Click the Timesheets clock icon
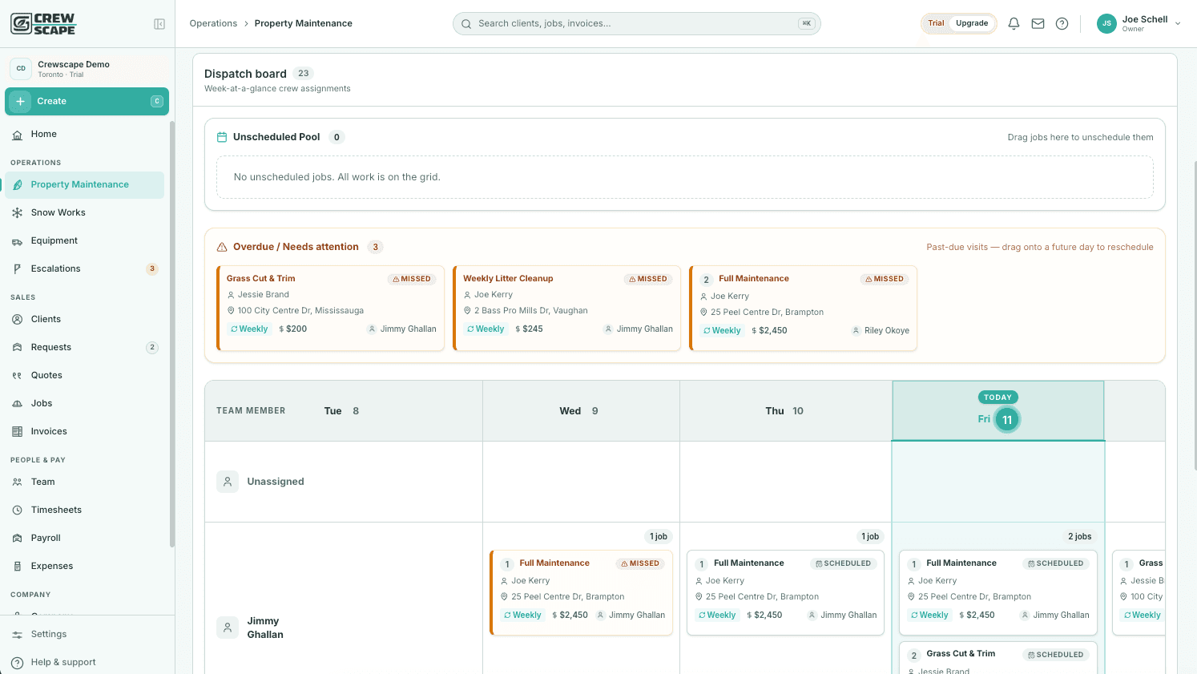 pos(18,511)
